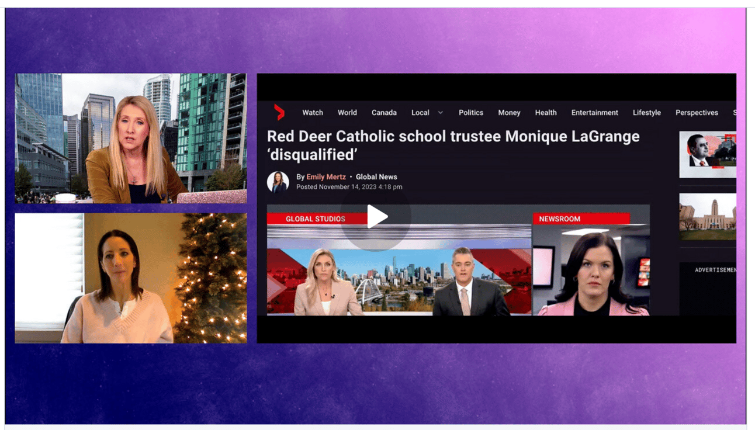Open the Local menu item

[420, 113]
